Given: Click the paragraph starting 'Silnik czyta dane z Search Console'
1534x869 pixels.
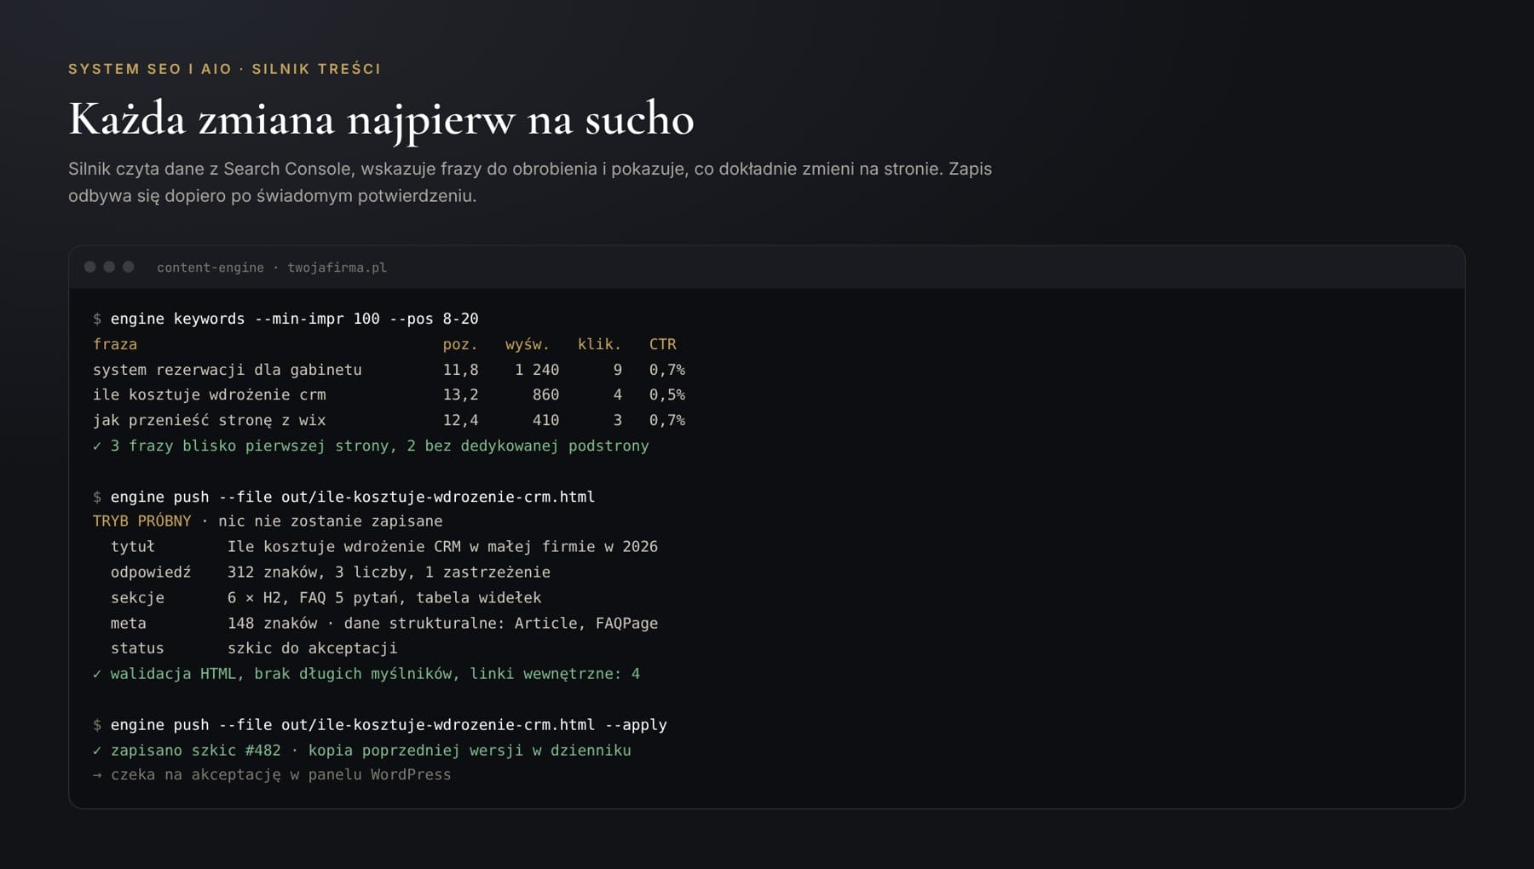Looking at the screenshot, I should (x=530, y=182).
